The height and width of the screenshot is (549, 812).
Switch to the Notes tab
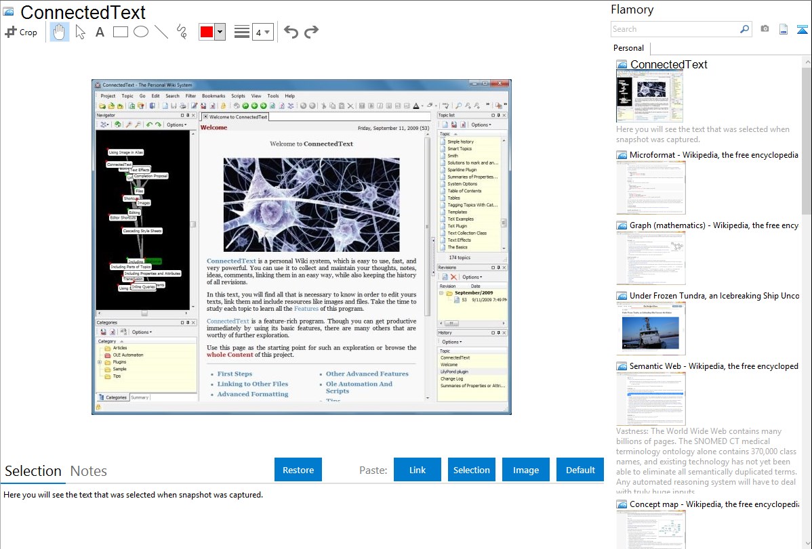[x=89, y=471]
